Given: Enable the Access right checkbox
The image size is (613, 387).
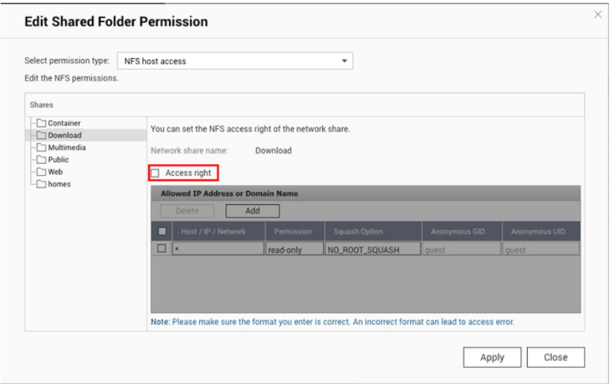Looking at the screenshot, I should 155,173.
